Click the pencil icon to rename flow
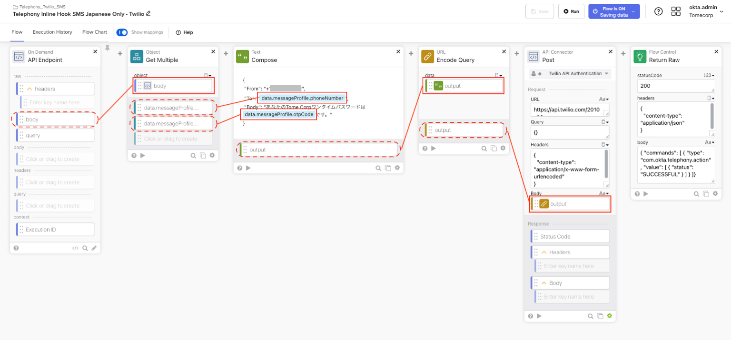 click(x=148, y=13)
